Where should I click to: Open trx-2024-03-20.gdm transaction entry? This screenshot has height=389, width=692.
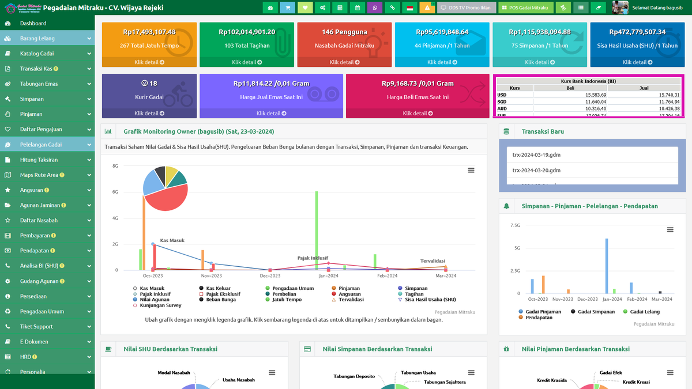point(592,170)
